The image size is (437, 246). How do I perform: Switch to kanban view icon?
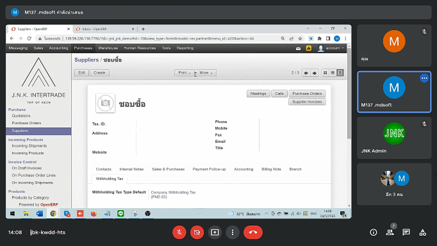pos(326,73)
